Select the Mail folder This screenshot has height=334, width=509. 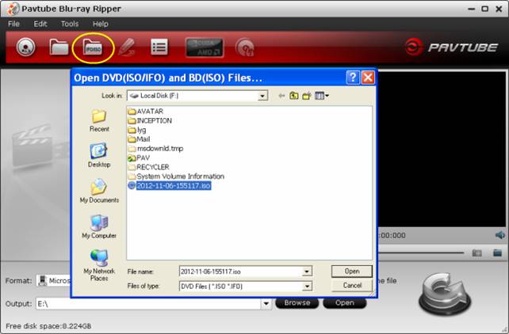tap(139, 139)
